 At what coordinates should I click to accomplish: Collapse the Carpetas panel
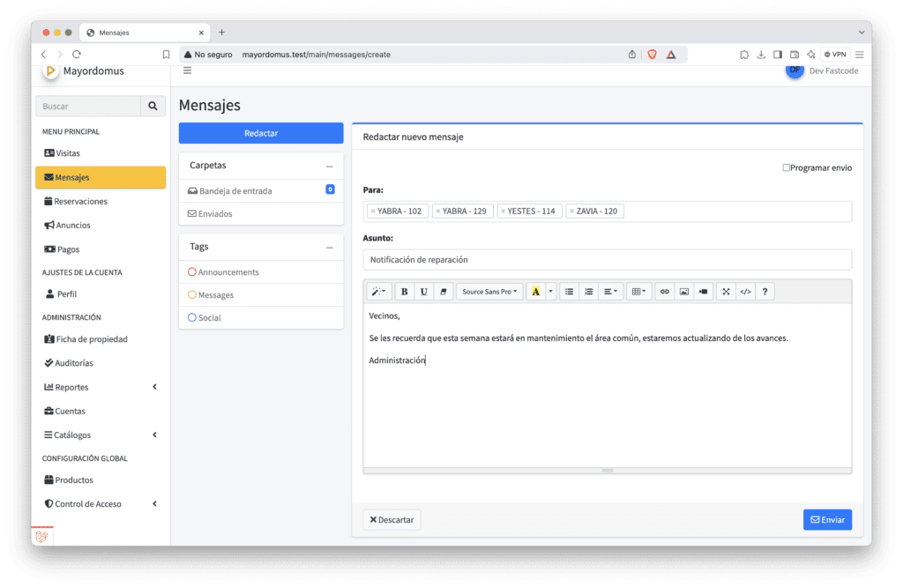click(x=329, y=166)
